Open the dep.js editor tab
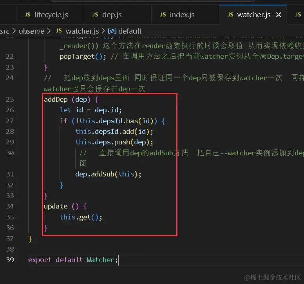The width and height of the screenshot is (304, 284). point(118,15)
